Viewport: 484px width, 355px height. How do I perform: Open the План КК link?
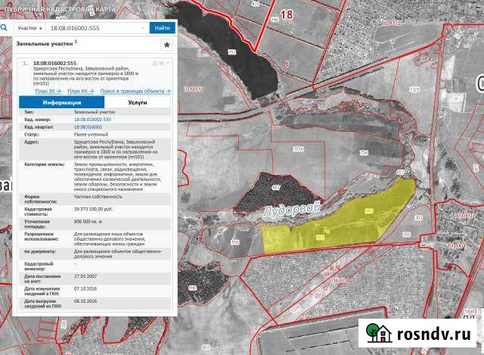pyautogui.click(x=78, y=91)
